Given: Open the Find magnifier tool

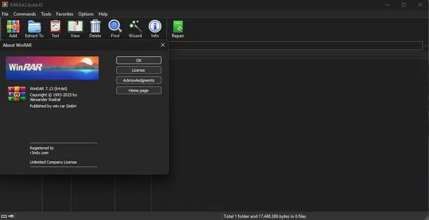Looking at the screenshot, I should tap(115, 29).
